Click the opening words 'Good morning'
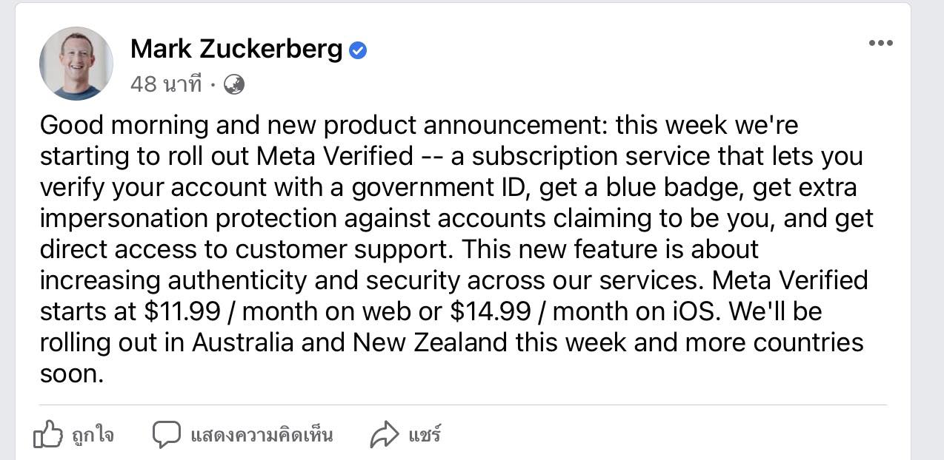944x460 pixels. click(x=124, y=126)
